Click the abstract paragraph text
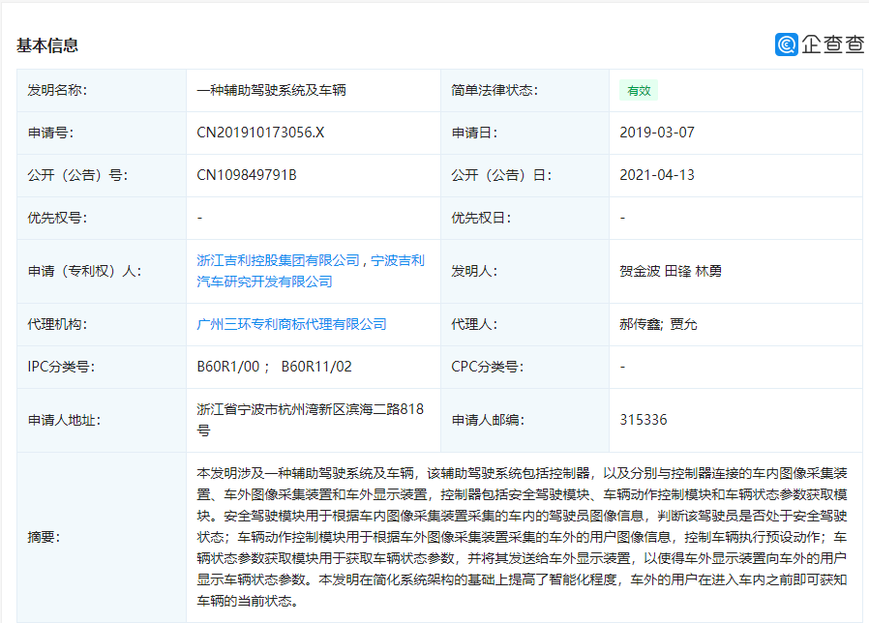The width and height of the screenshot is (869, 623). point(522,537)
